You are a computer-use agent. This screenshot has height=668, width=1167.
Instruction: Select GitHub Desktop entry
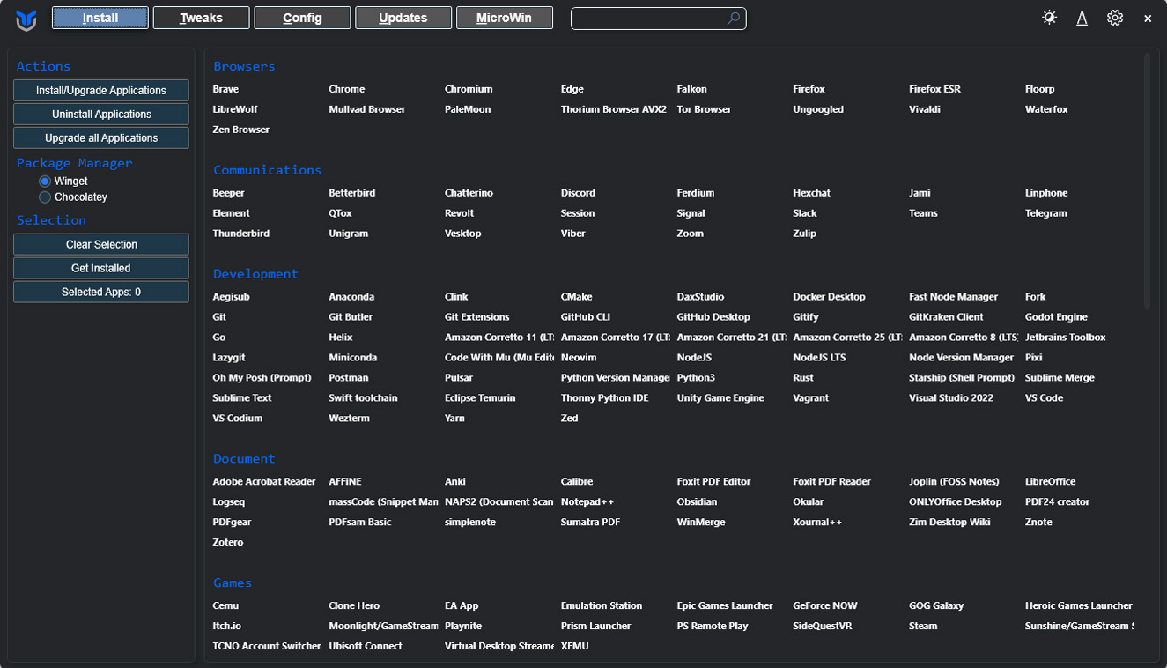click(713, 317)
